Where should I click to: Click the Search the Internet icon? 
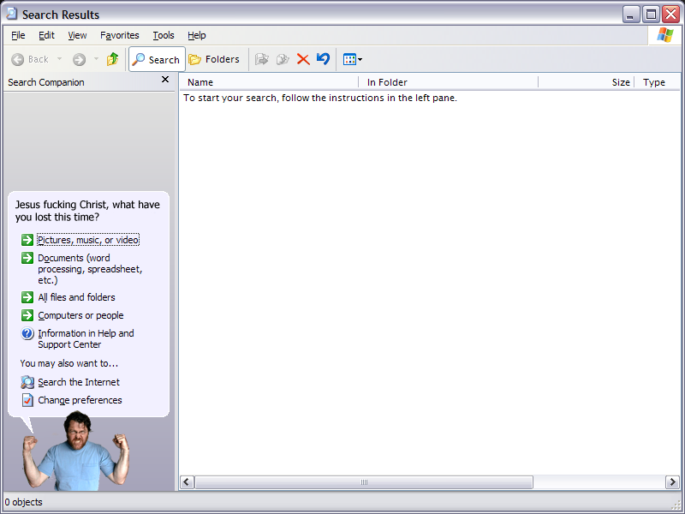(x=27, y=382)
